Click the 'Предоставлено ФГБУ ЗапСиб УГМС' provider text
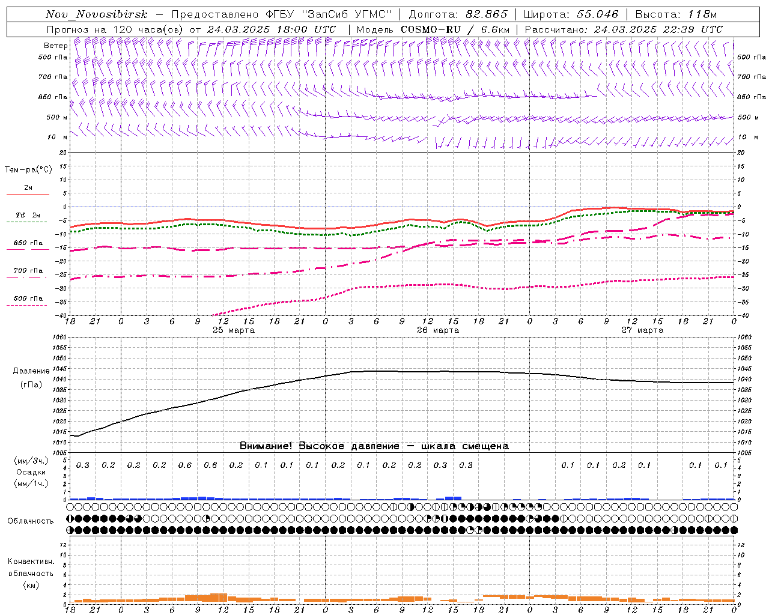The width and height of the screenshot is (769, 615). 280,14
